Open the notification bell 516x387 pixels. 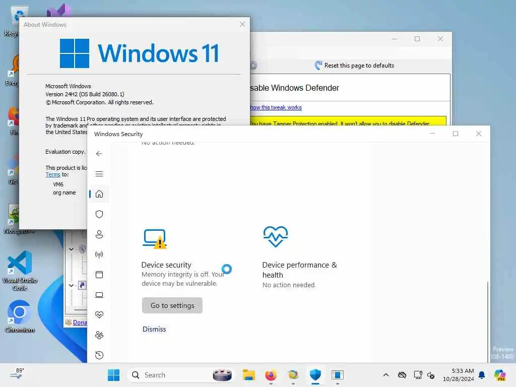482,375
